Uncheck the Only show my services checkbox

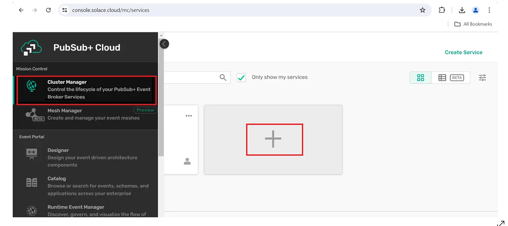click(x=241, y=77)
